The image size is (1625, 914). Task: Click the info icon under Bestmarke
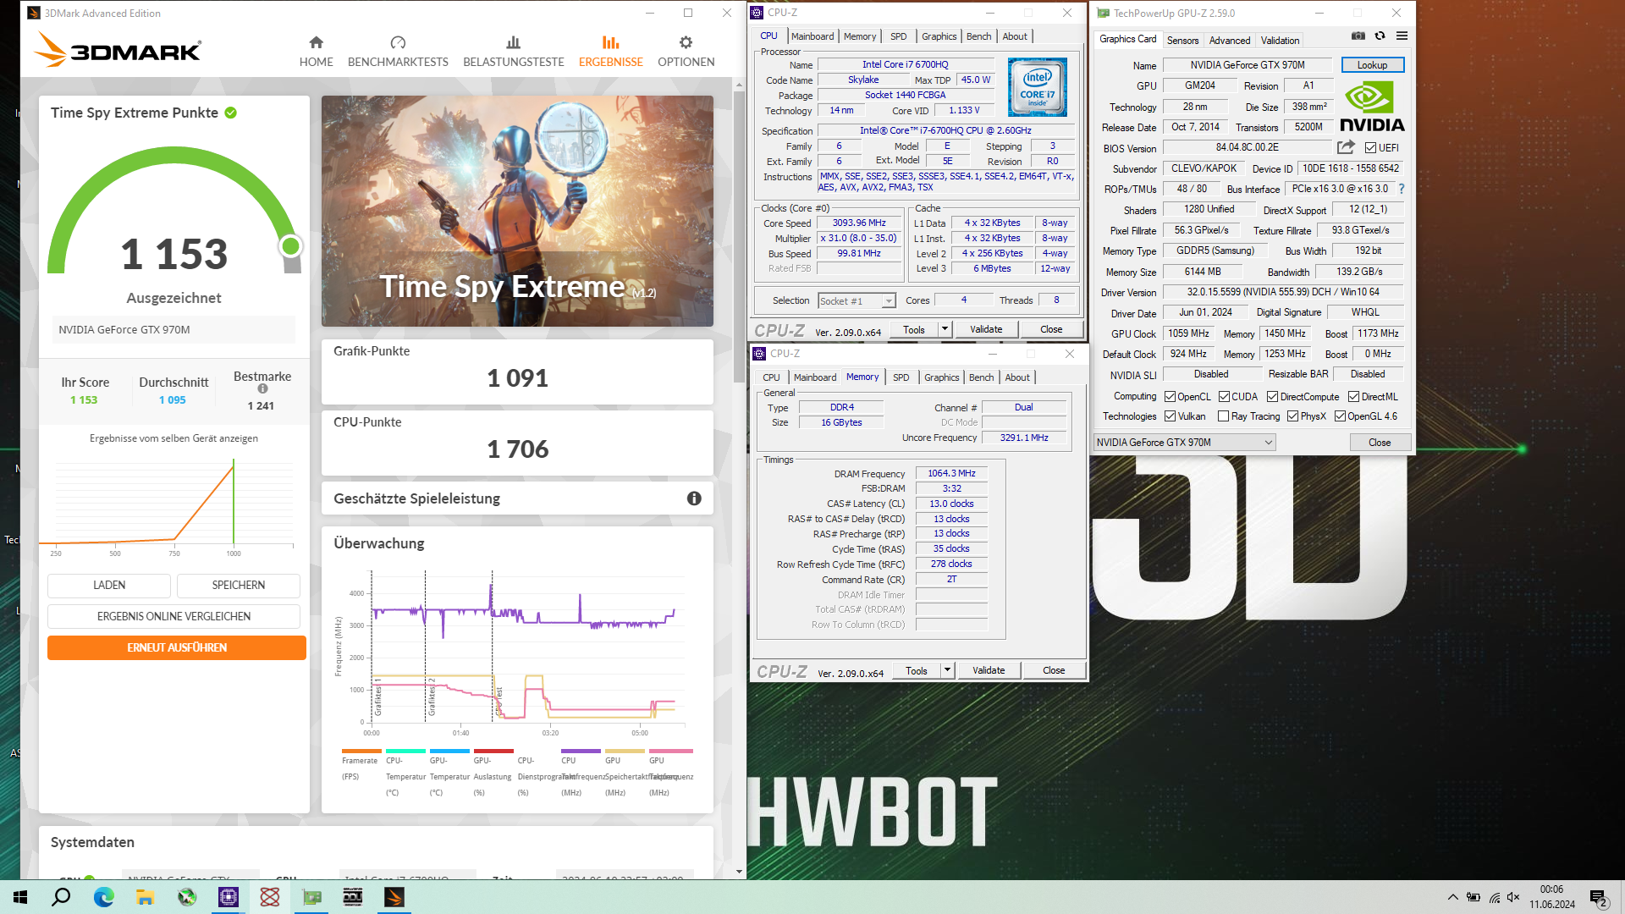coord(262,389)
